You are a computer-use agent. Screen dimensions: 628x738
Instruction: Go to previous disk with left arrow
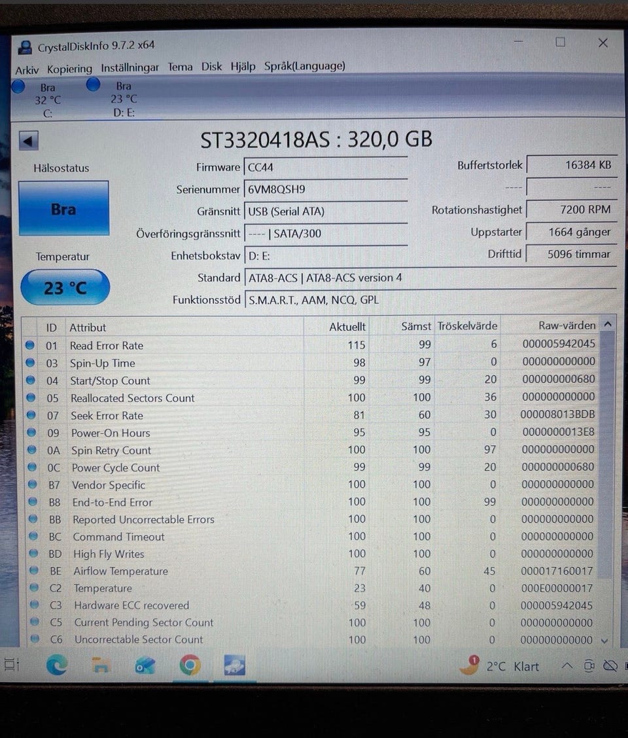28,140
